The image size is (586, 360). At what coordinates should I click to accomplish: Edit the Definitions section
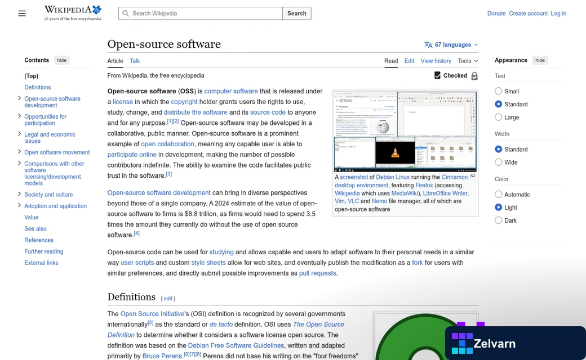[x=168, y=299]
